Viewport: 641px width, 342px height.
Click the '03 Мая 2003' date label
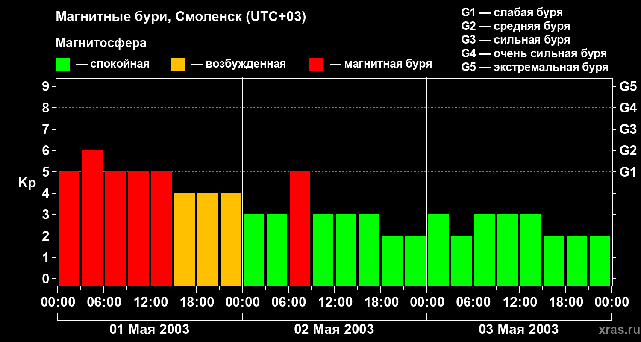tap(519, 329)
